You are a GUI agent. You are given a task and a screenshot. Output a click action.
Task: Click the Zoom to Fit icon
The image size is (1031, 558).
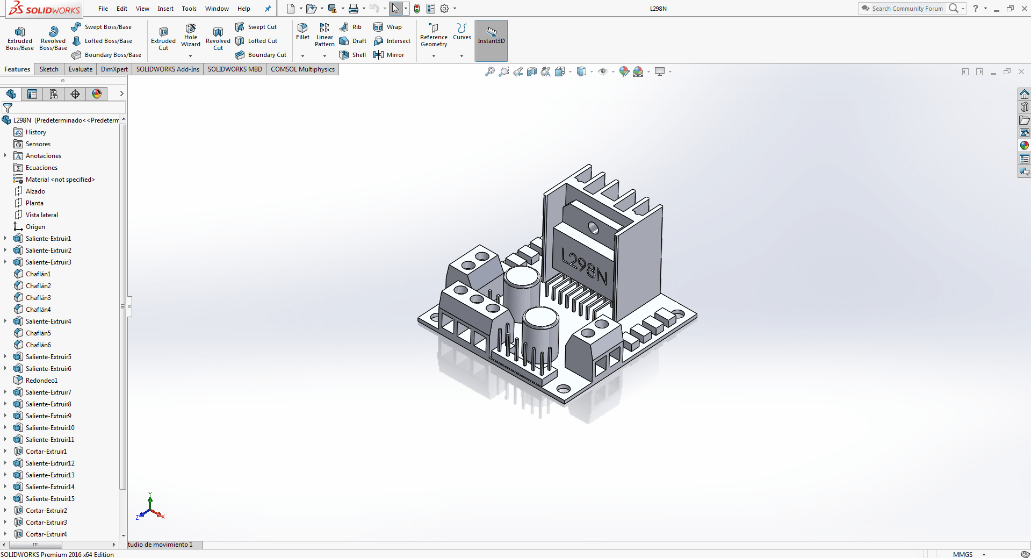[490, 71]
